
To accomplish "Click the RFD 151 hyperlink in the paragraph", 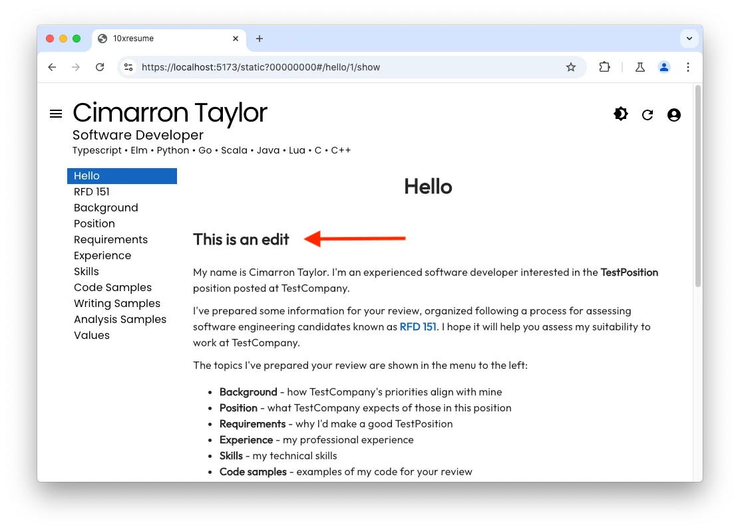I will click(x=418, y=326).
